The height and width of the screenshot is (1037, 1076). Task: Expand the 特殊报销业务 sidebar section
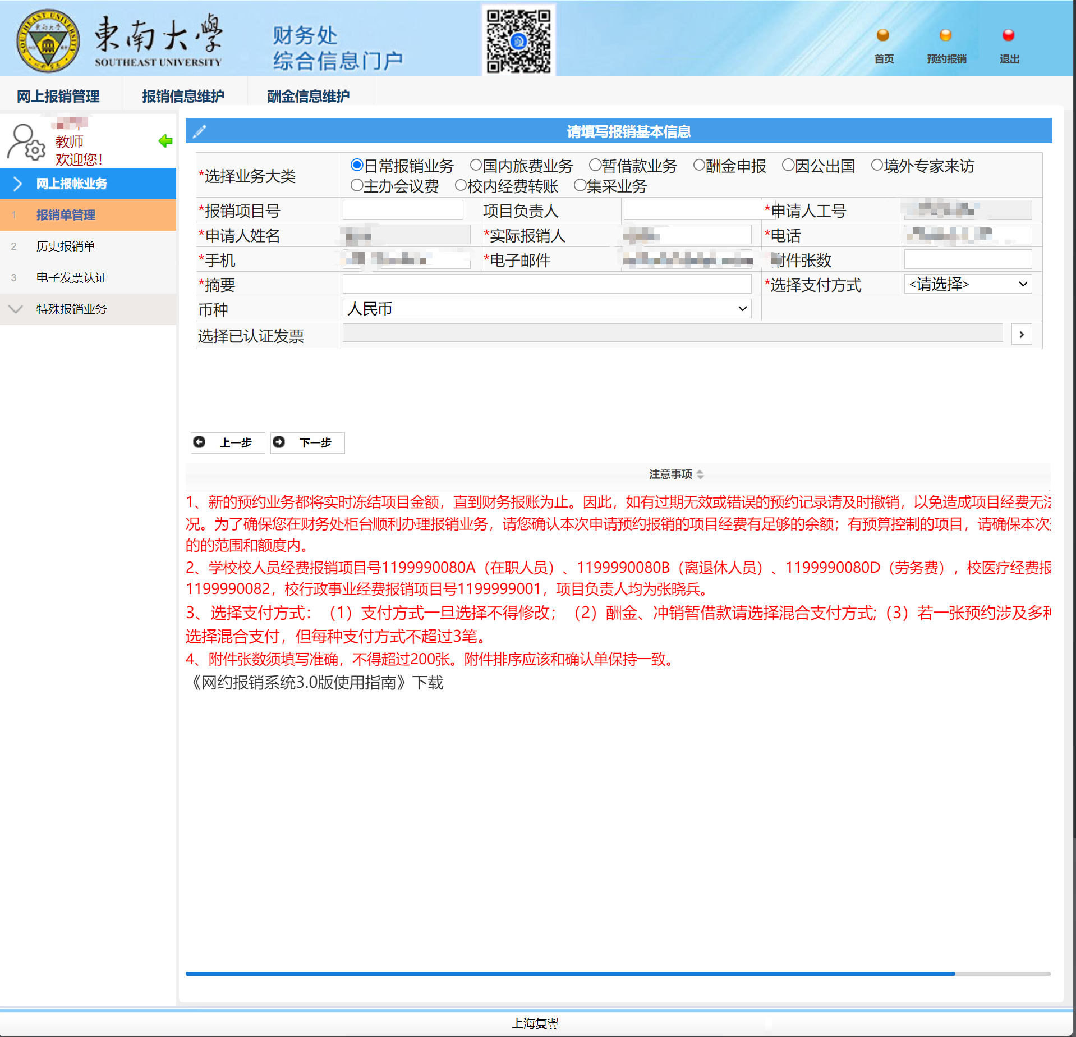71,309
